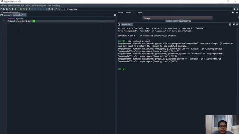Create a new file from the toolbar
This screenshot has height=134, width=239.
click(1, 9)
